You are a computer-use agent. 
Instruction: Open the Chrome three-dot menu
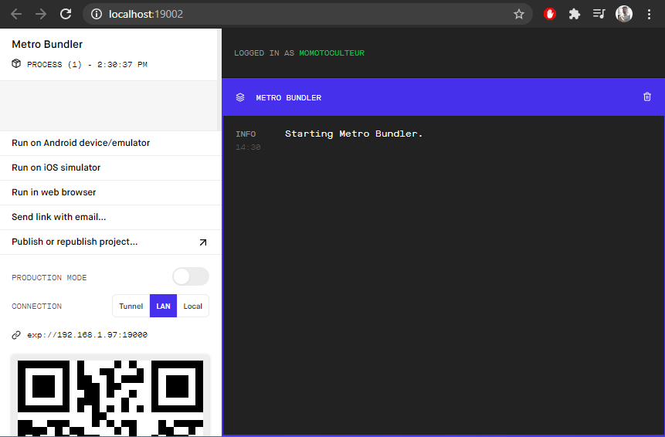[649, 14]
